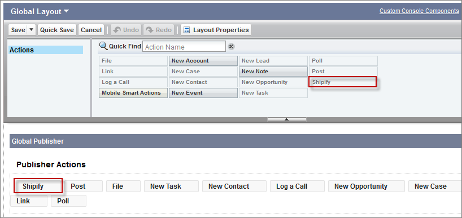Click the Save button
This screenshot has height=218, width=462.
pos(18,30)
